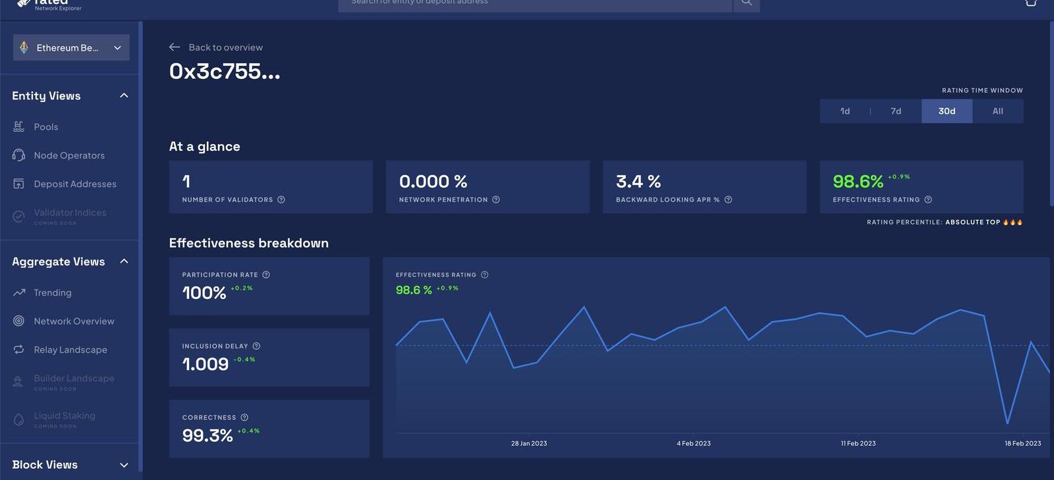Click the entity search input field
The height and width of the screenshot is (480, 1054).
point(535,4)
